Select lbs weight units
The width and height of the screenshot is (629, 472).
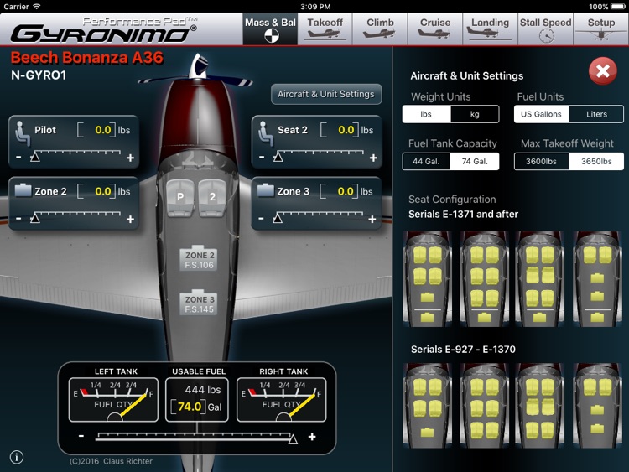click(x=426, y=114)
